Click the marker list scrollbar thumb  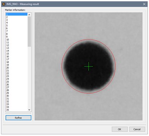[x=29, y=31]
